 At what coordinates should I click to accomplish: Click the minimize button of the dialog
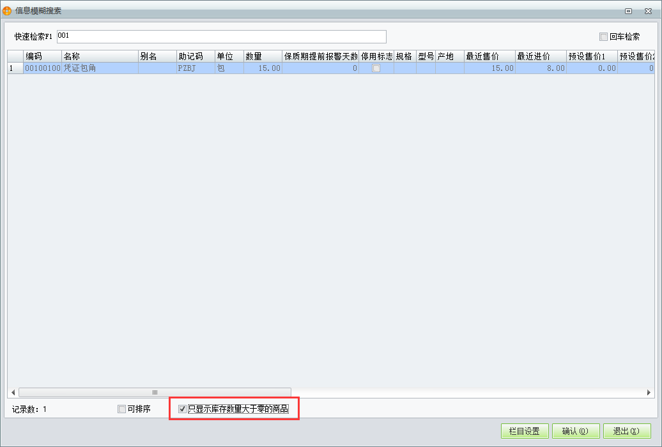(628, 11)
